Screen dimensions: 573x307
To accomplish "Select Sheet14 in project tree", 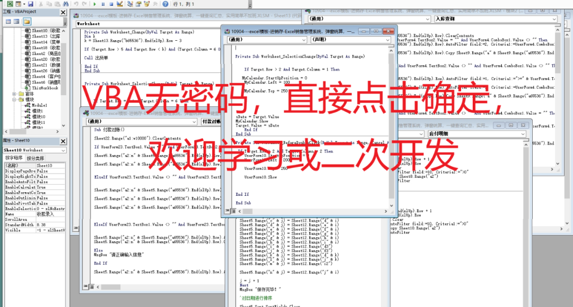I will [x=42, y=42].
